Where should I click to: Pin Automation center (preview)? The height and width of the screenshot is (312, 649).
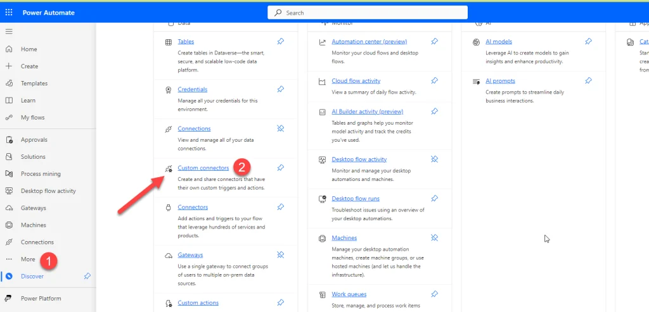[x=434, y=41]
